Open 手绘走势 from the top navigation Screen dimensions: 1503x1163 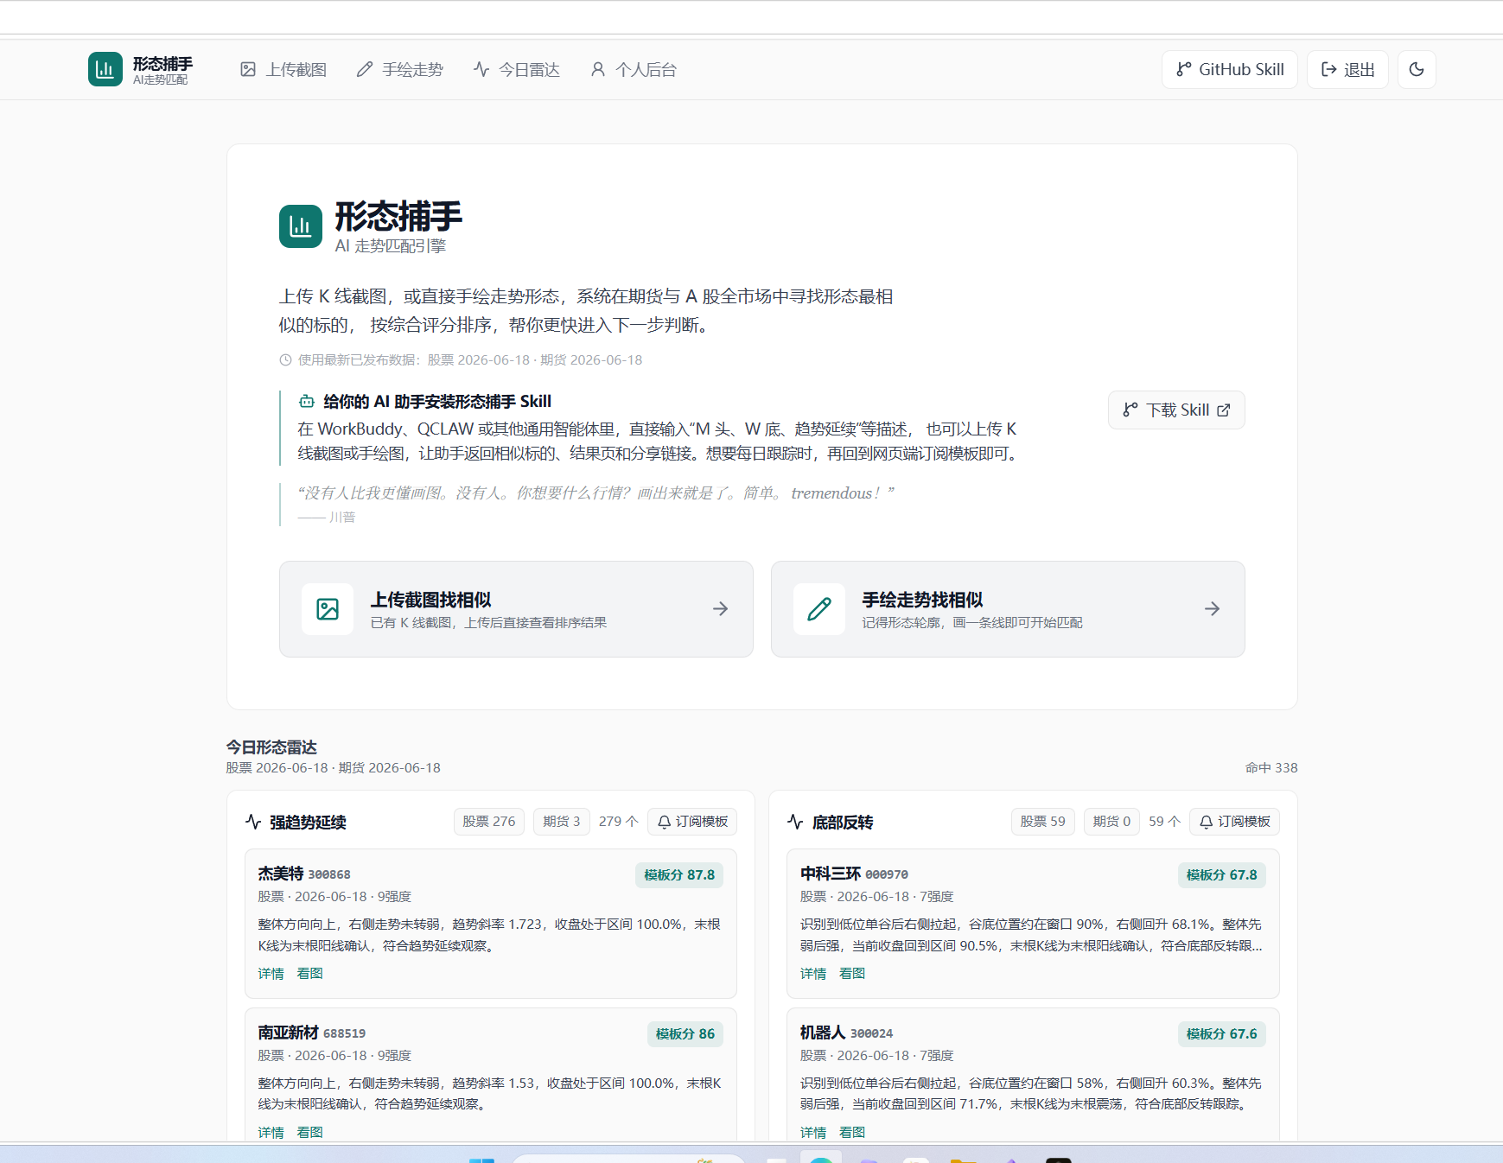click(400, 69)
